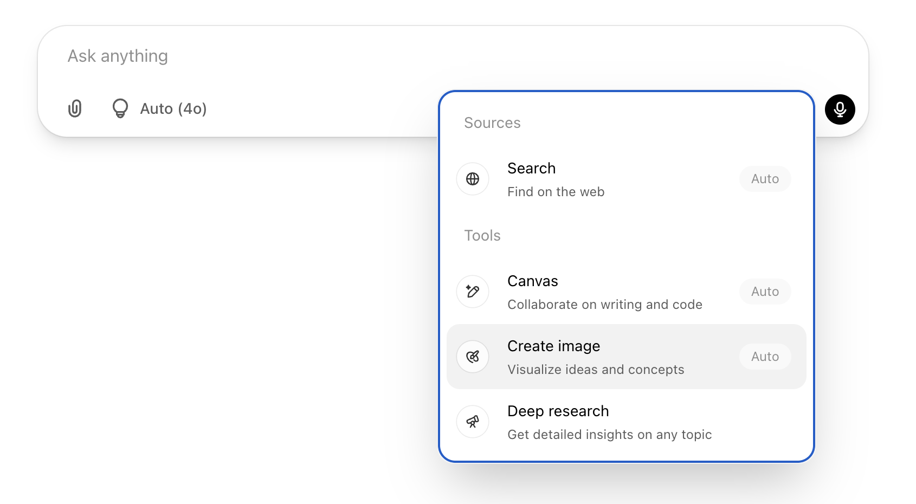Click the Ask anything input field
This screenshot has height=504, width=916.
[217, 56]
